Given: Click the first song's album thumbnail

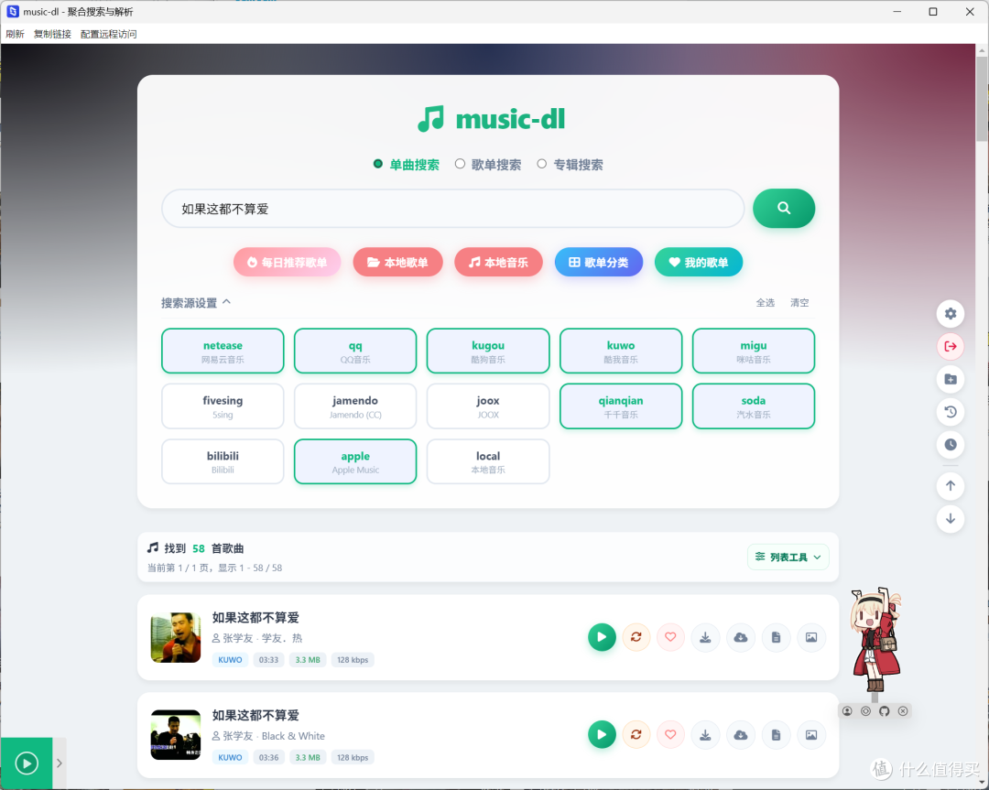Looking at the screenshot, I should coord(175,637).
